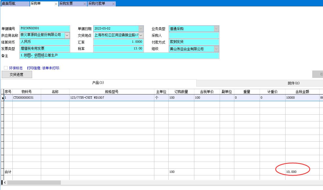Open the 附件(0) tab
The height and width of the screenshot is (190, 323).
coord(293,83)
